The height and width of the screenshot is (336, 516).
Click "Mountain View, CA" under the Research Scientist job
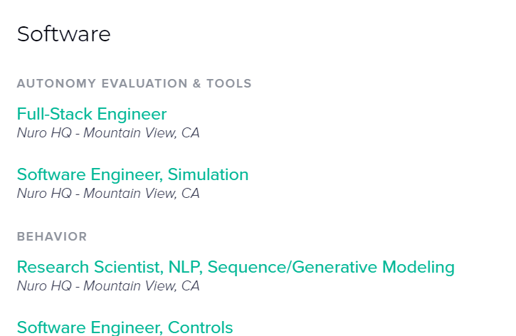(142, 286)
